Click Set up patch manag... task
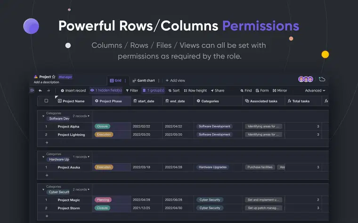This screenshot has width=358, height=223. (263, 208)
